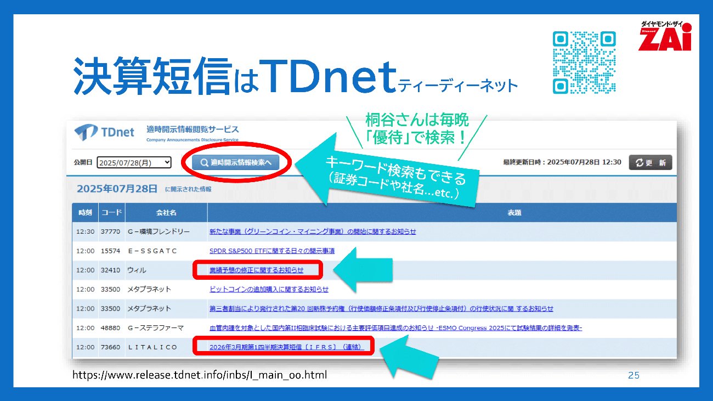Screen dimensions: 713x401
Task: Click the LITALICO company name cell
Action: tap(152, 347)
